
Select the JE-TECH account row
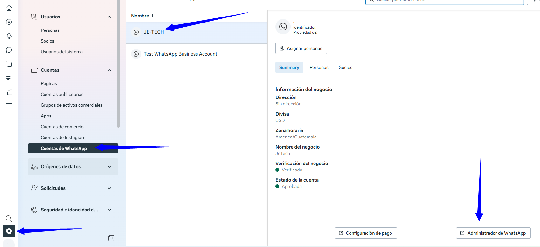click(197, 32)
